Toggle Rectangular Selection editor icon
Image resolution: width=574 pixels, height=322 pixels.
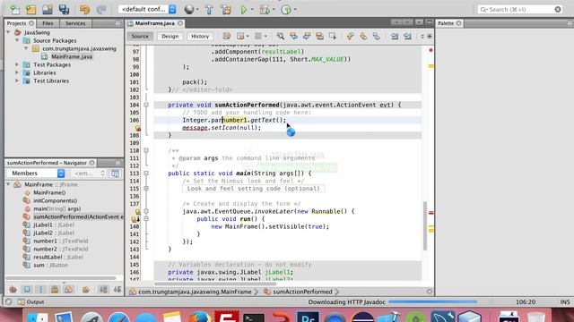click(333, 36)
